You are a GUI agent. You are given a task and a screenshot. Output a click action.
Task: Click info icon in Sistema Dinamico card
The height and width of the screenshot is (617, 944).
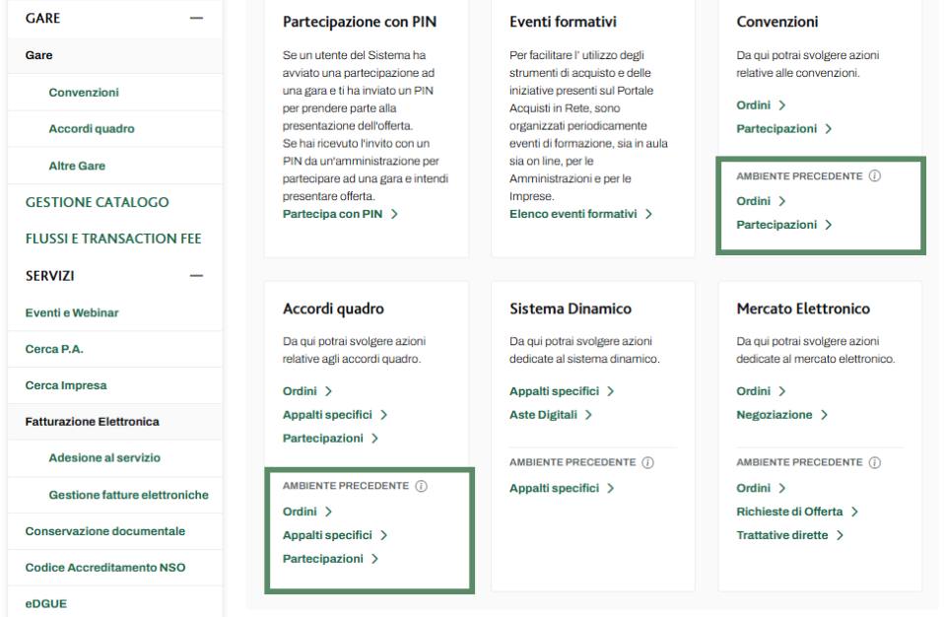647,462
